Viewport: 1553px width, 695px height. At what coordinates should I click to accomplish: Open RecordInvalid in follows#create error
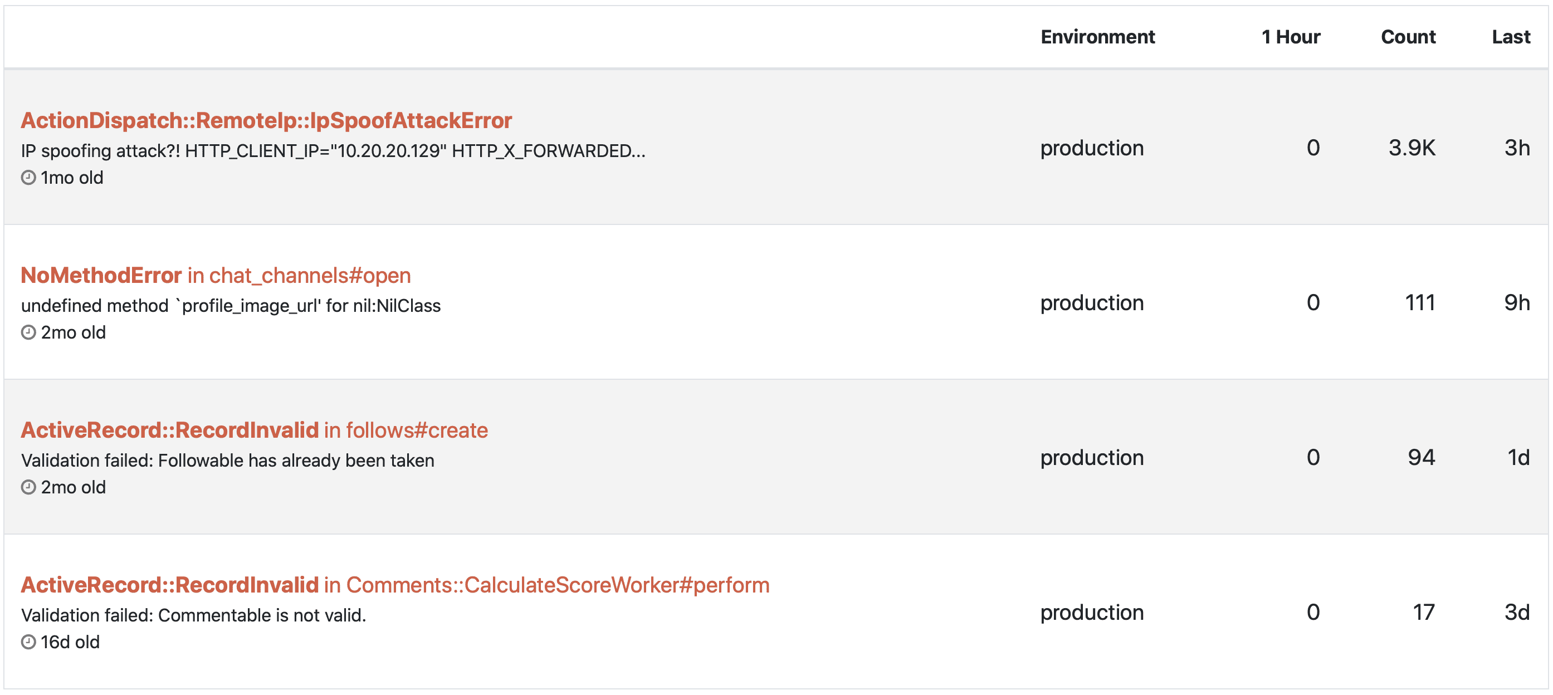coord(254,430)
